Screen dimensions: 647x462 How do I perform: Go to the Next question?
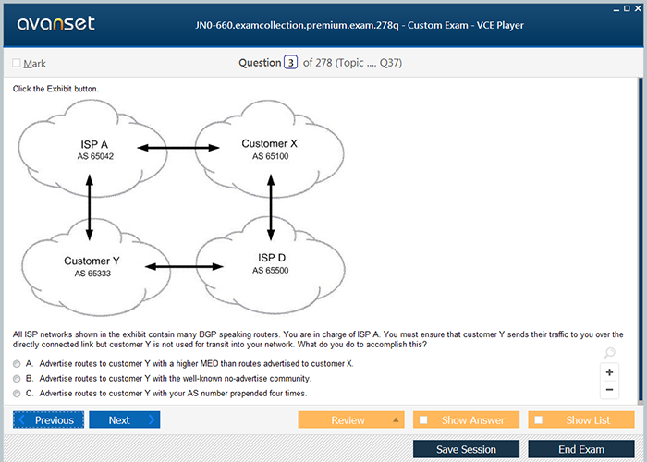click(124, 419)
